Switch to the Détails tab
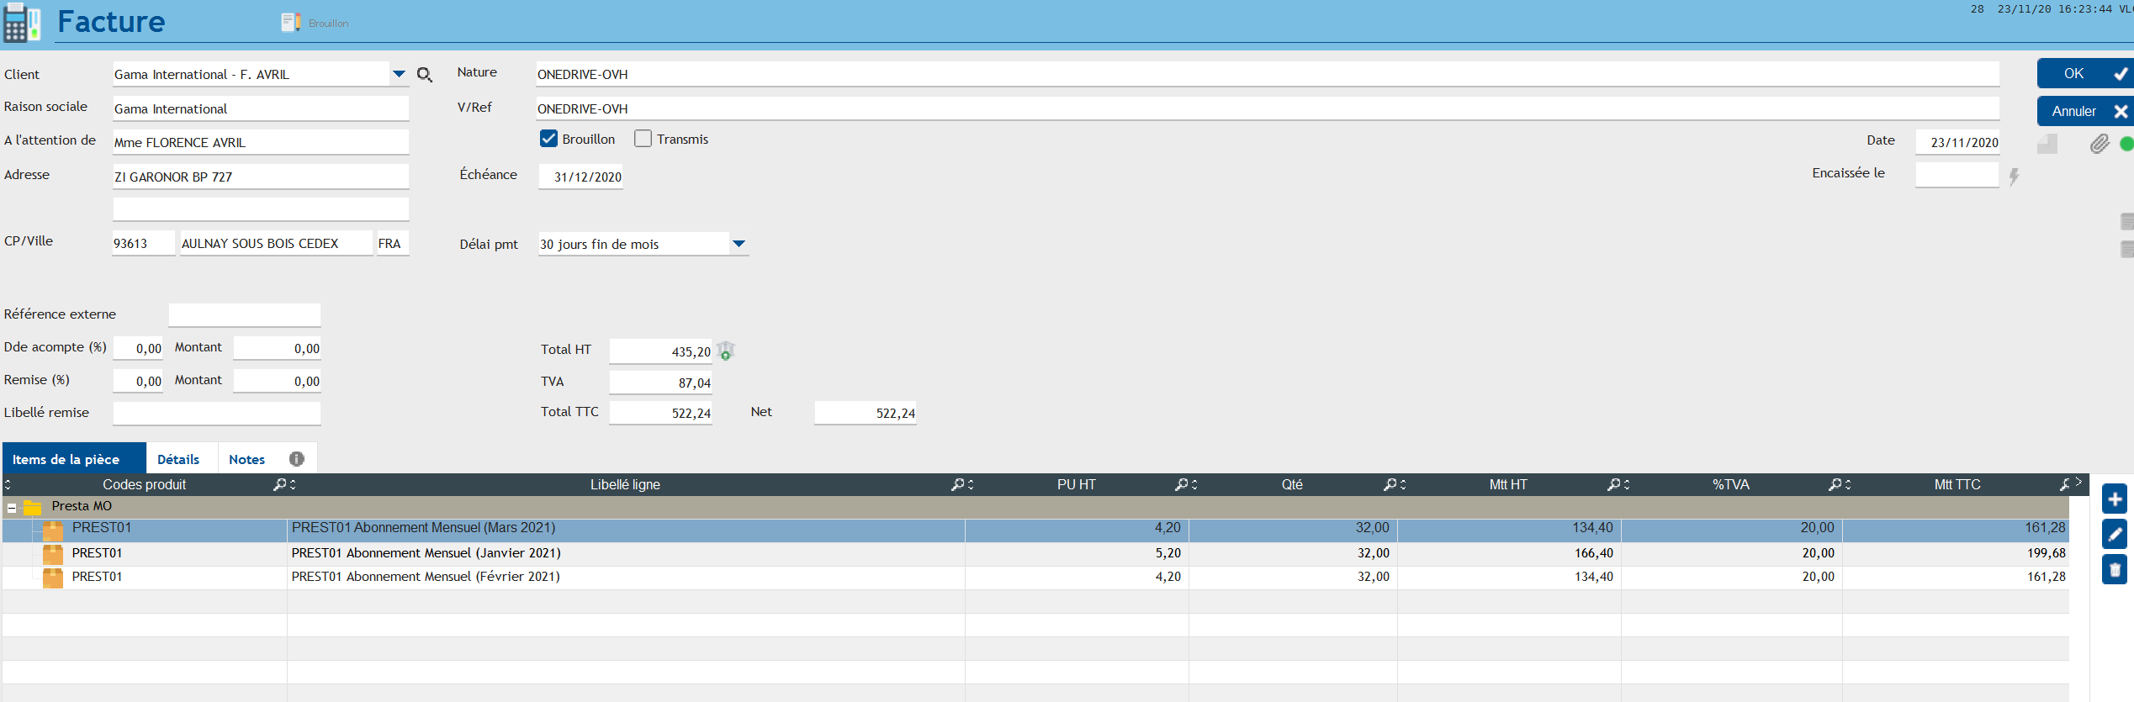Image resolution: width=2134 pixels, height=702 pixels. [x=178, y=459]
